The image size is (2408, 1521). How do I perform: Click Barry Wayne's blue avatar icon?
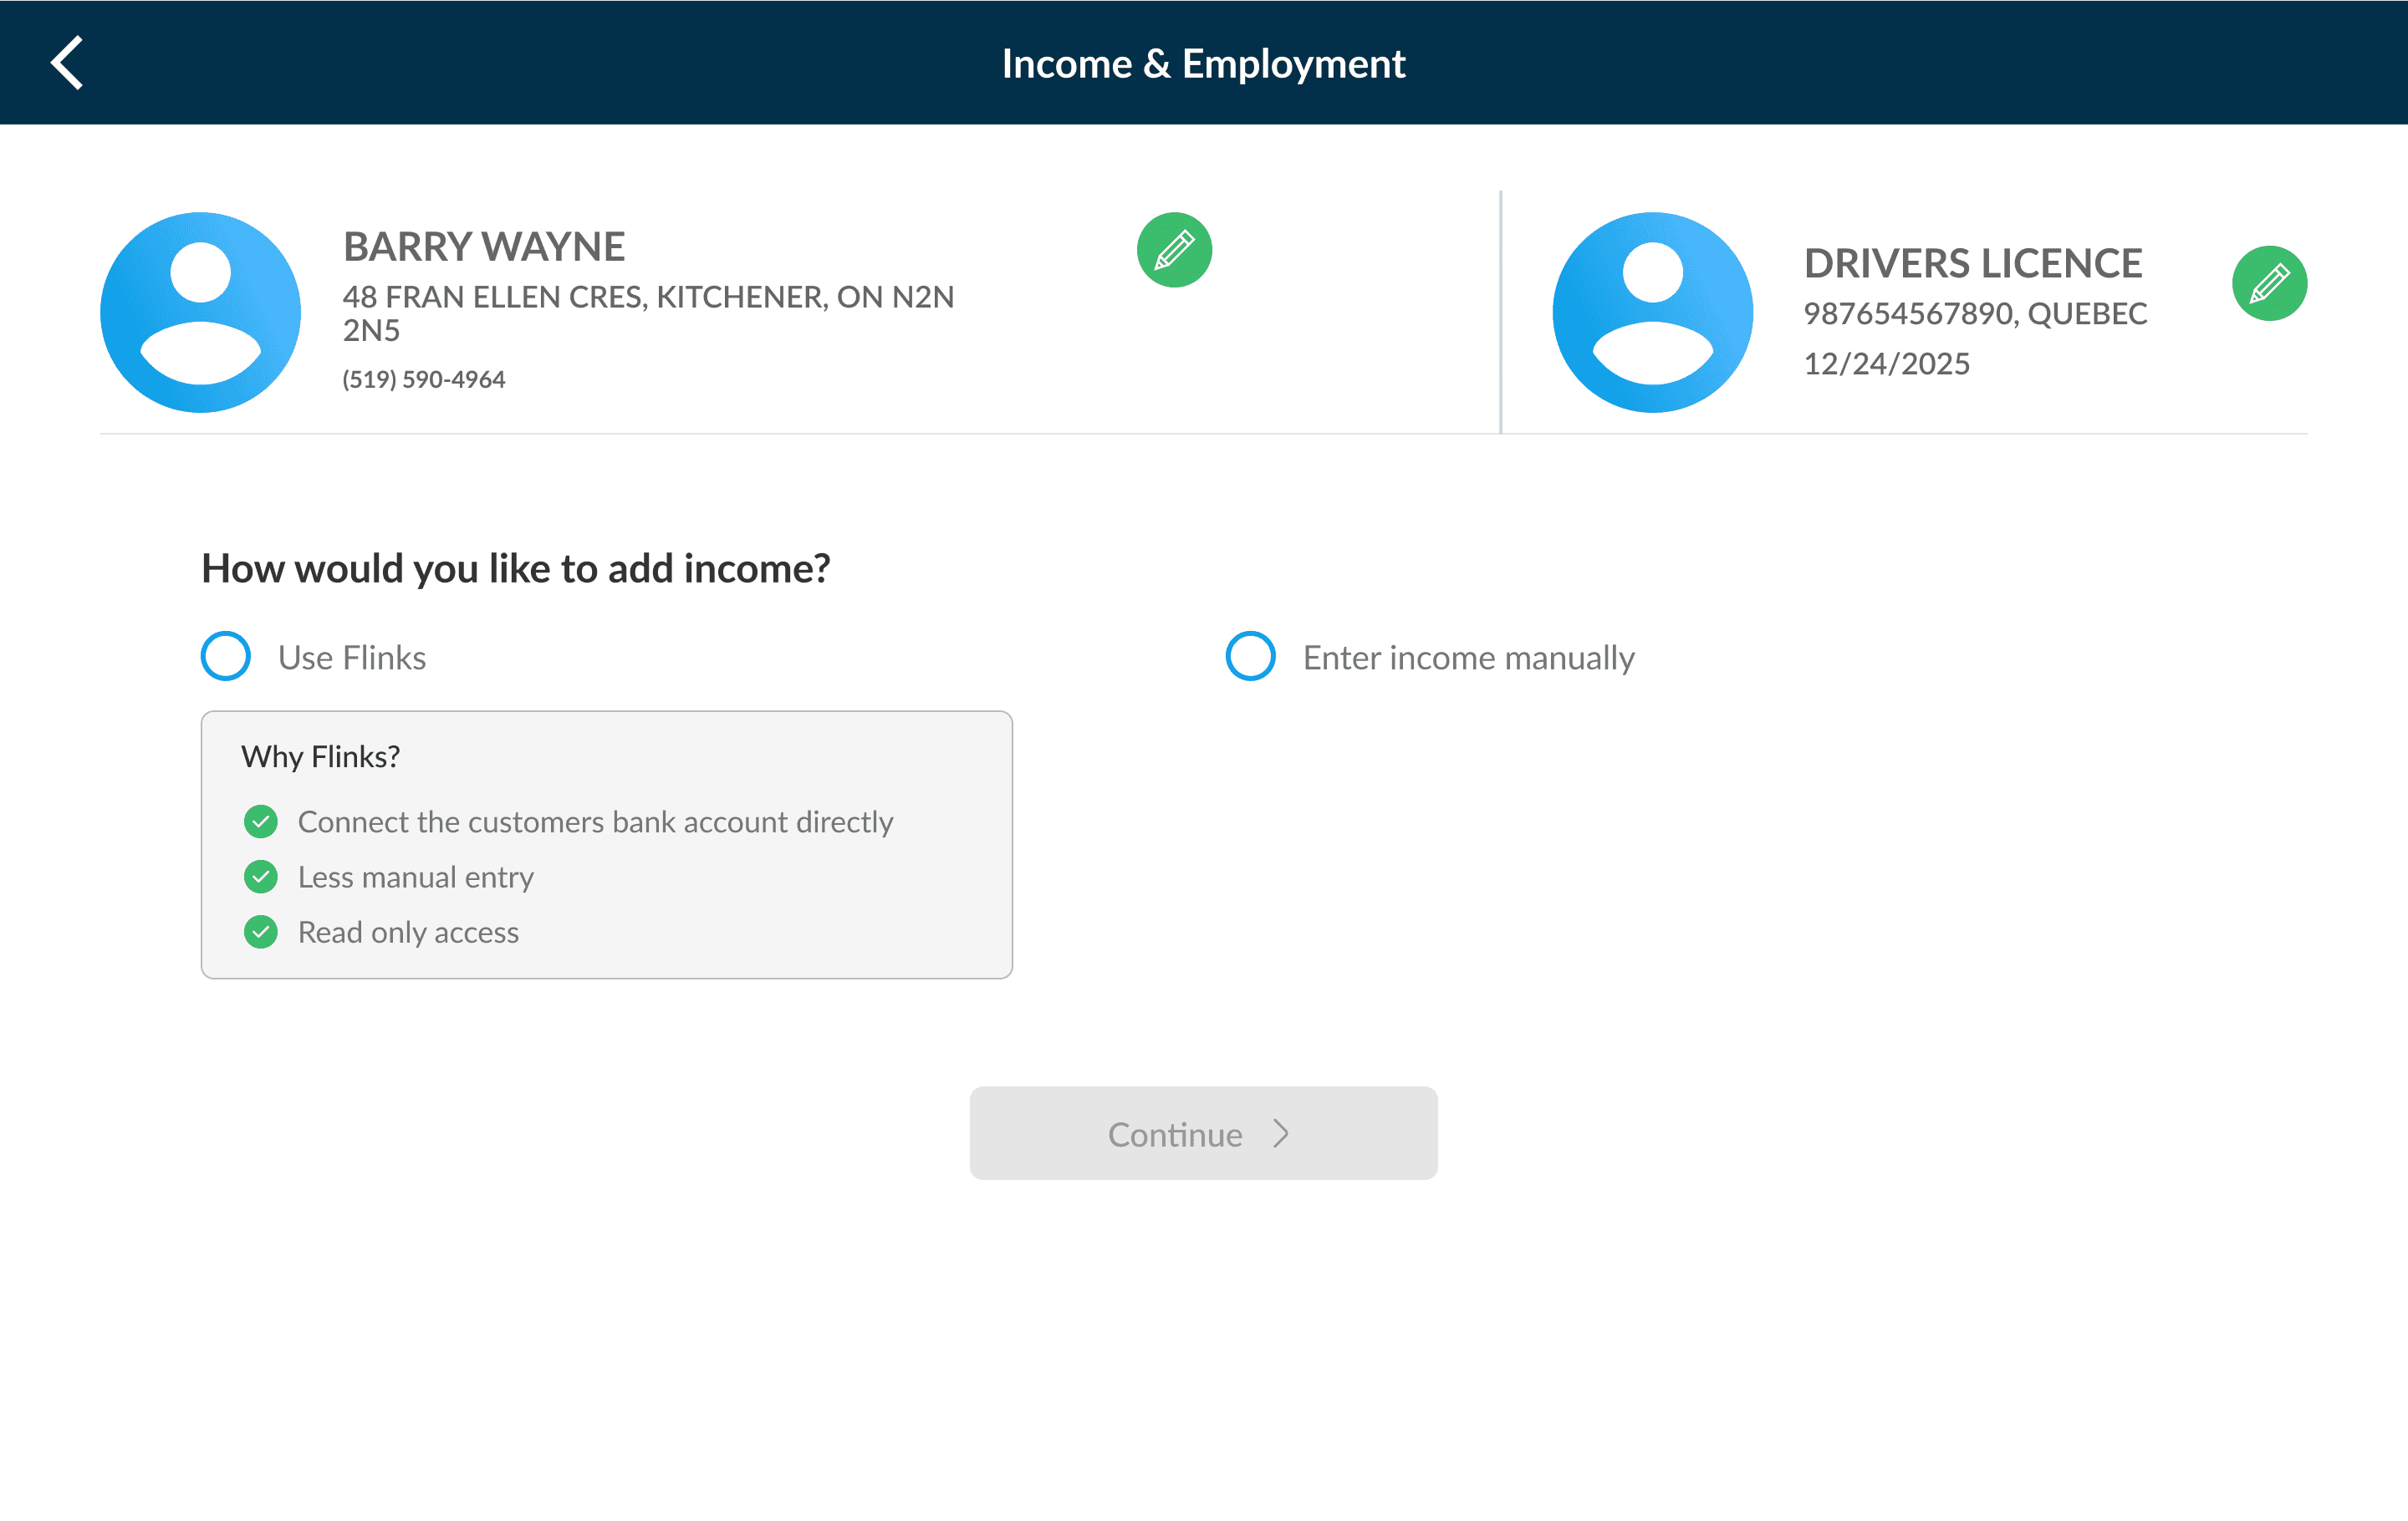tap(201, 312)
